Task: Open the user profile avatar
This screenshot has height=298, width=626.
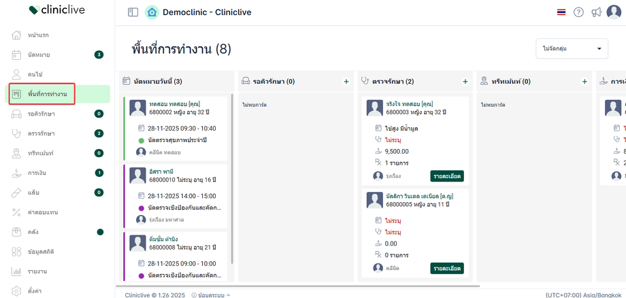Action: coord(614,12)
